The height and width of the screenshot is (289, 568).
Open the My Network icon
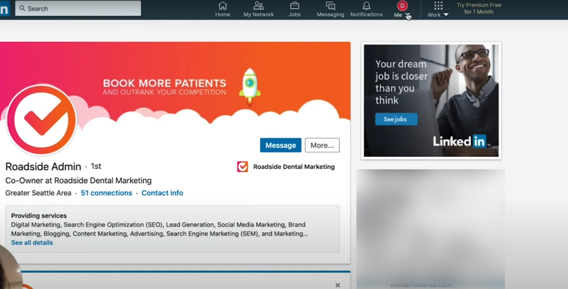click(x=258, y=6)
